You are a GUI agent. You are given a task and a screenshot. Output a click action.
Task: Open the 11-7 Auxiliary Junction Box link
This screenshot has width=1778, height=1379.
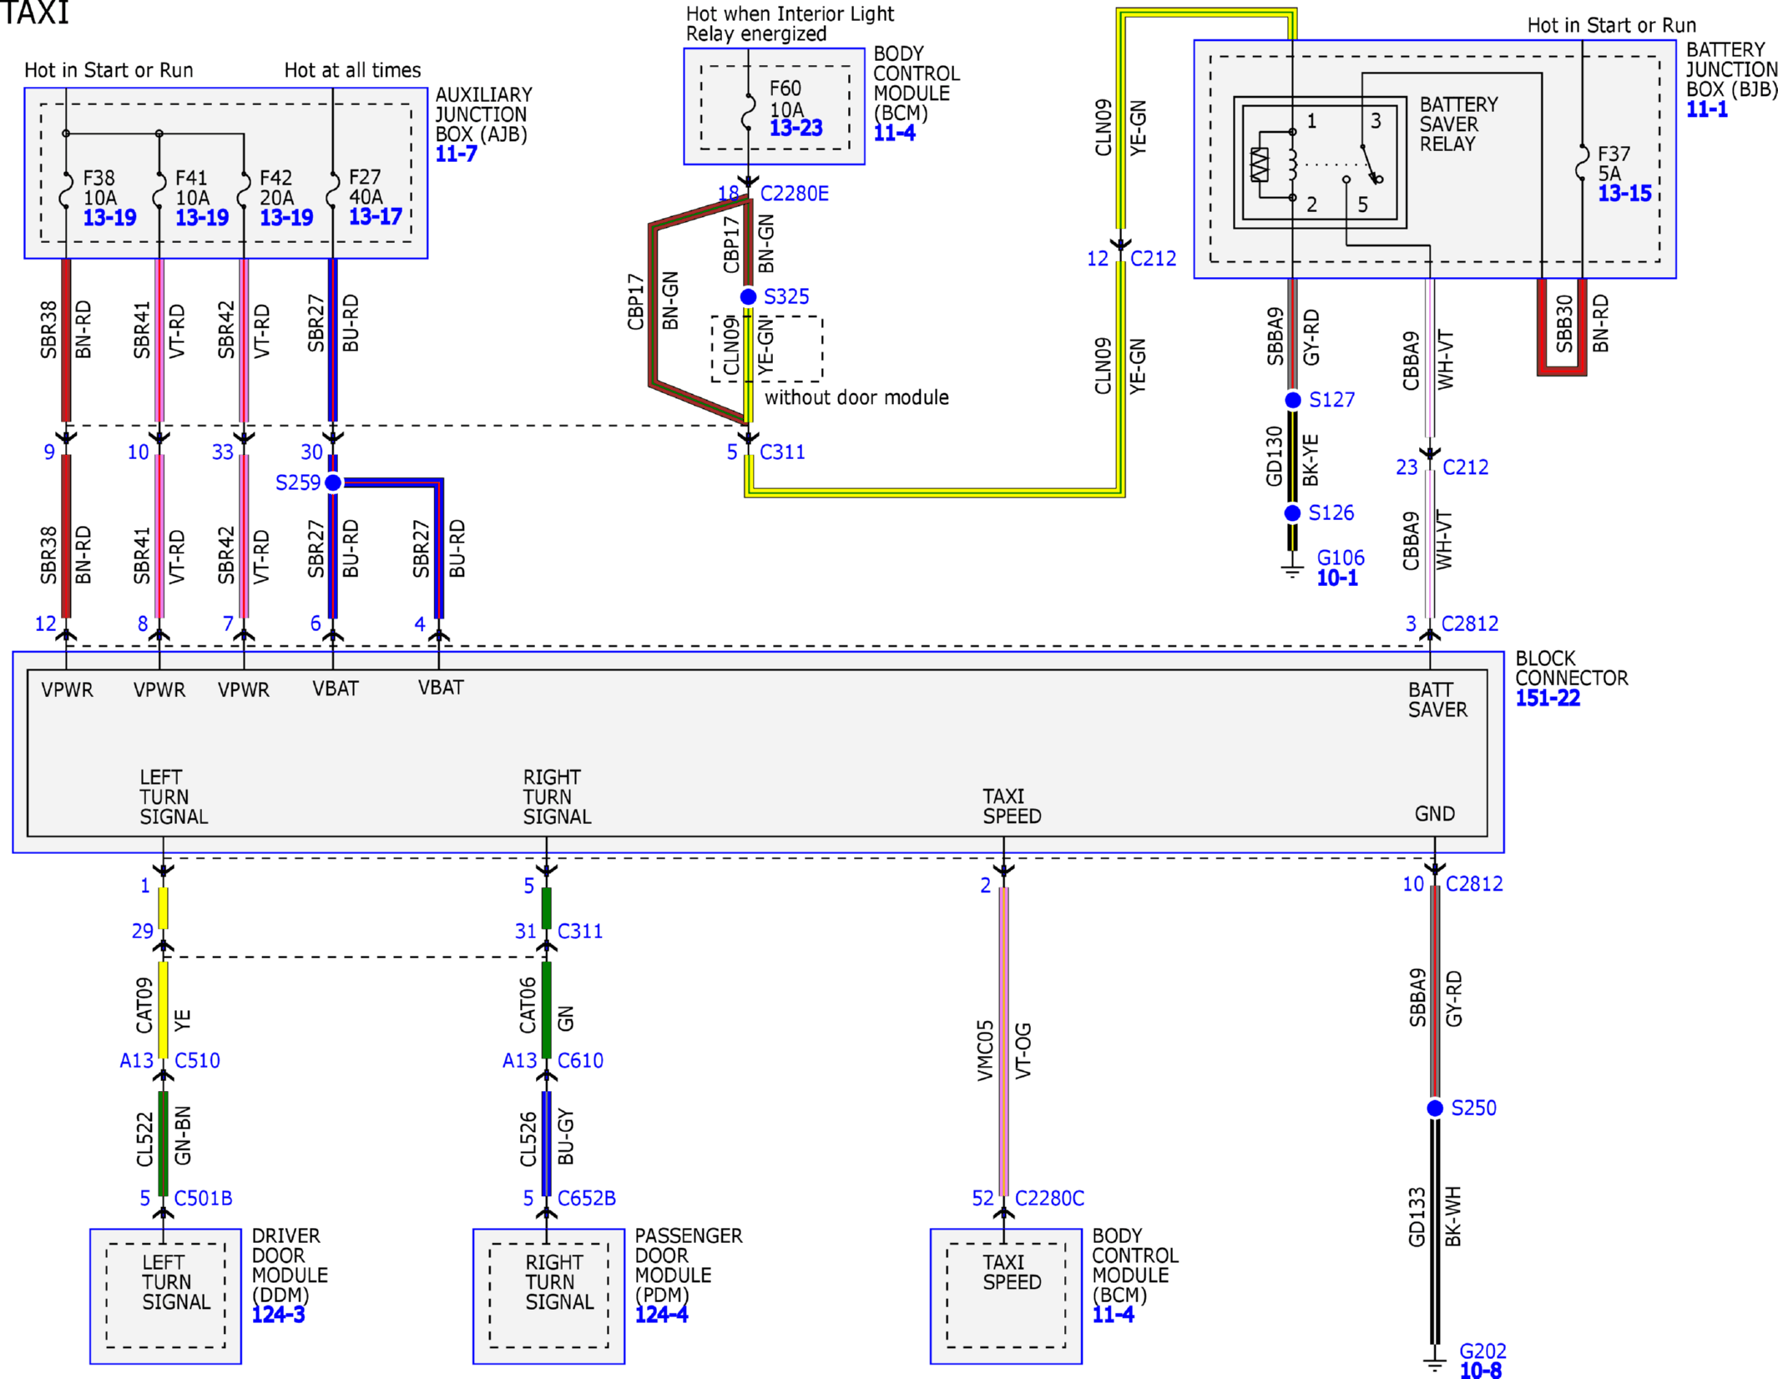click(x=456, y=154)
